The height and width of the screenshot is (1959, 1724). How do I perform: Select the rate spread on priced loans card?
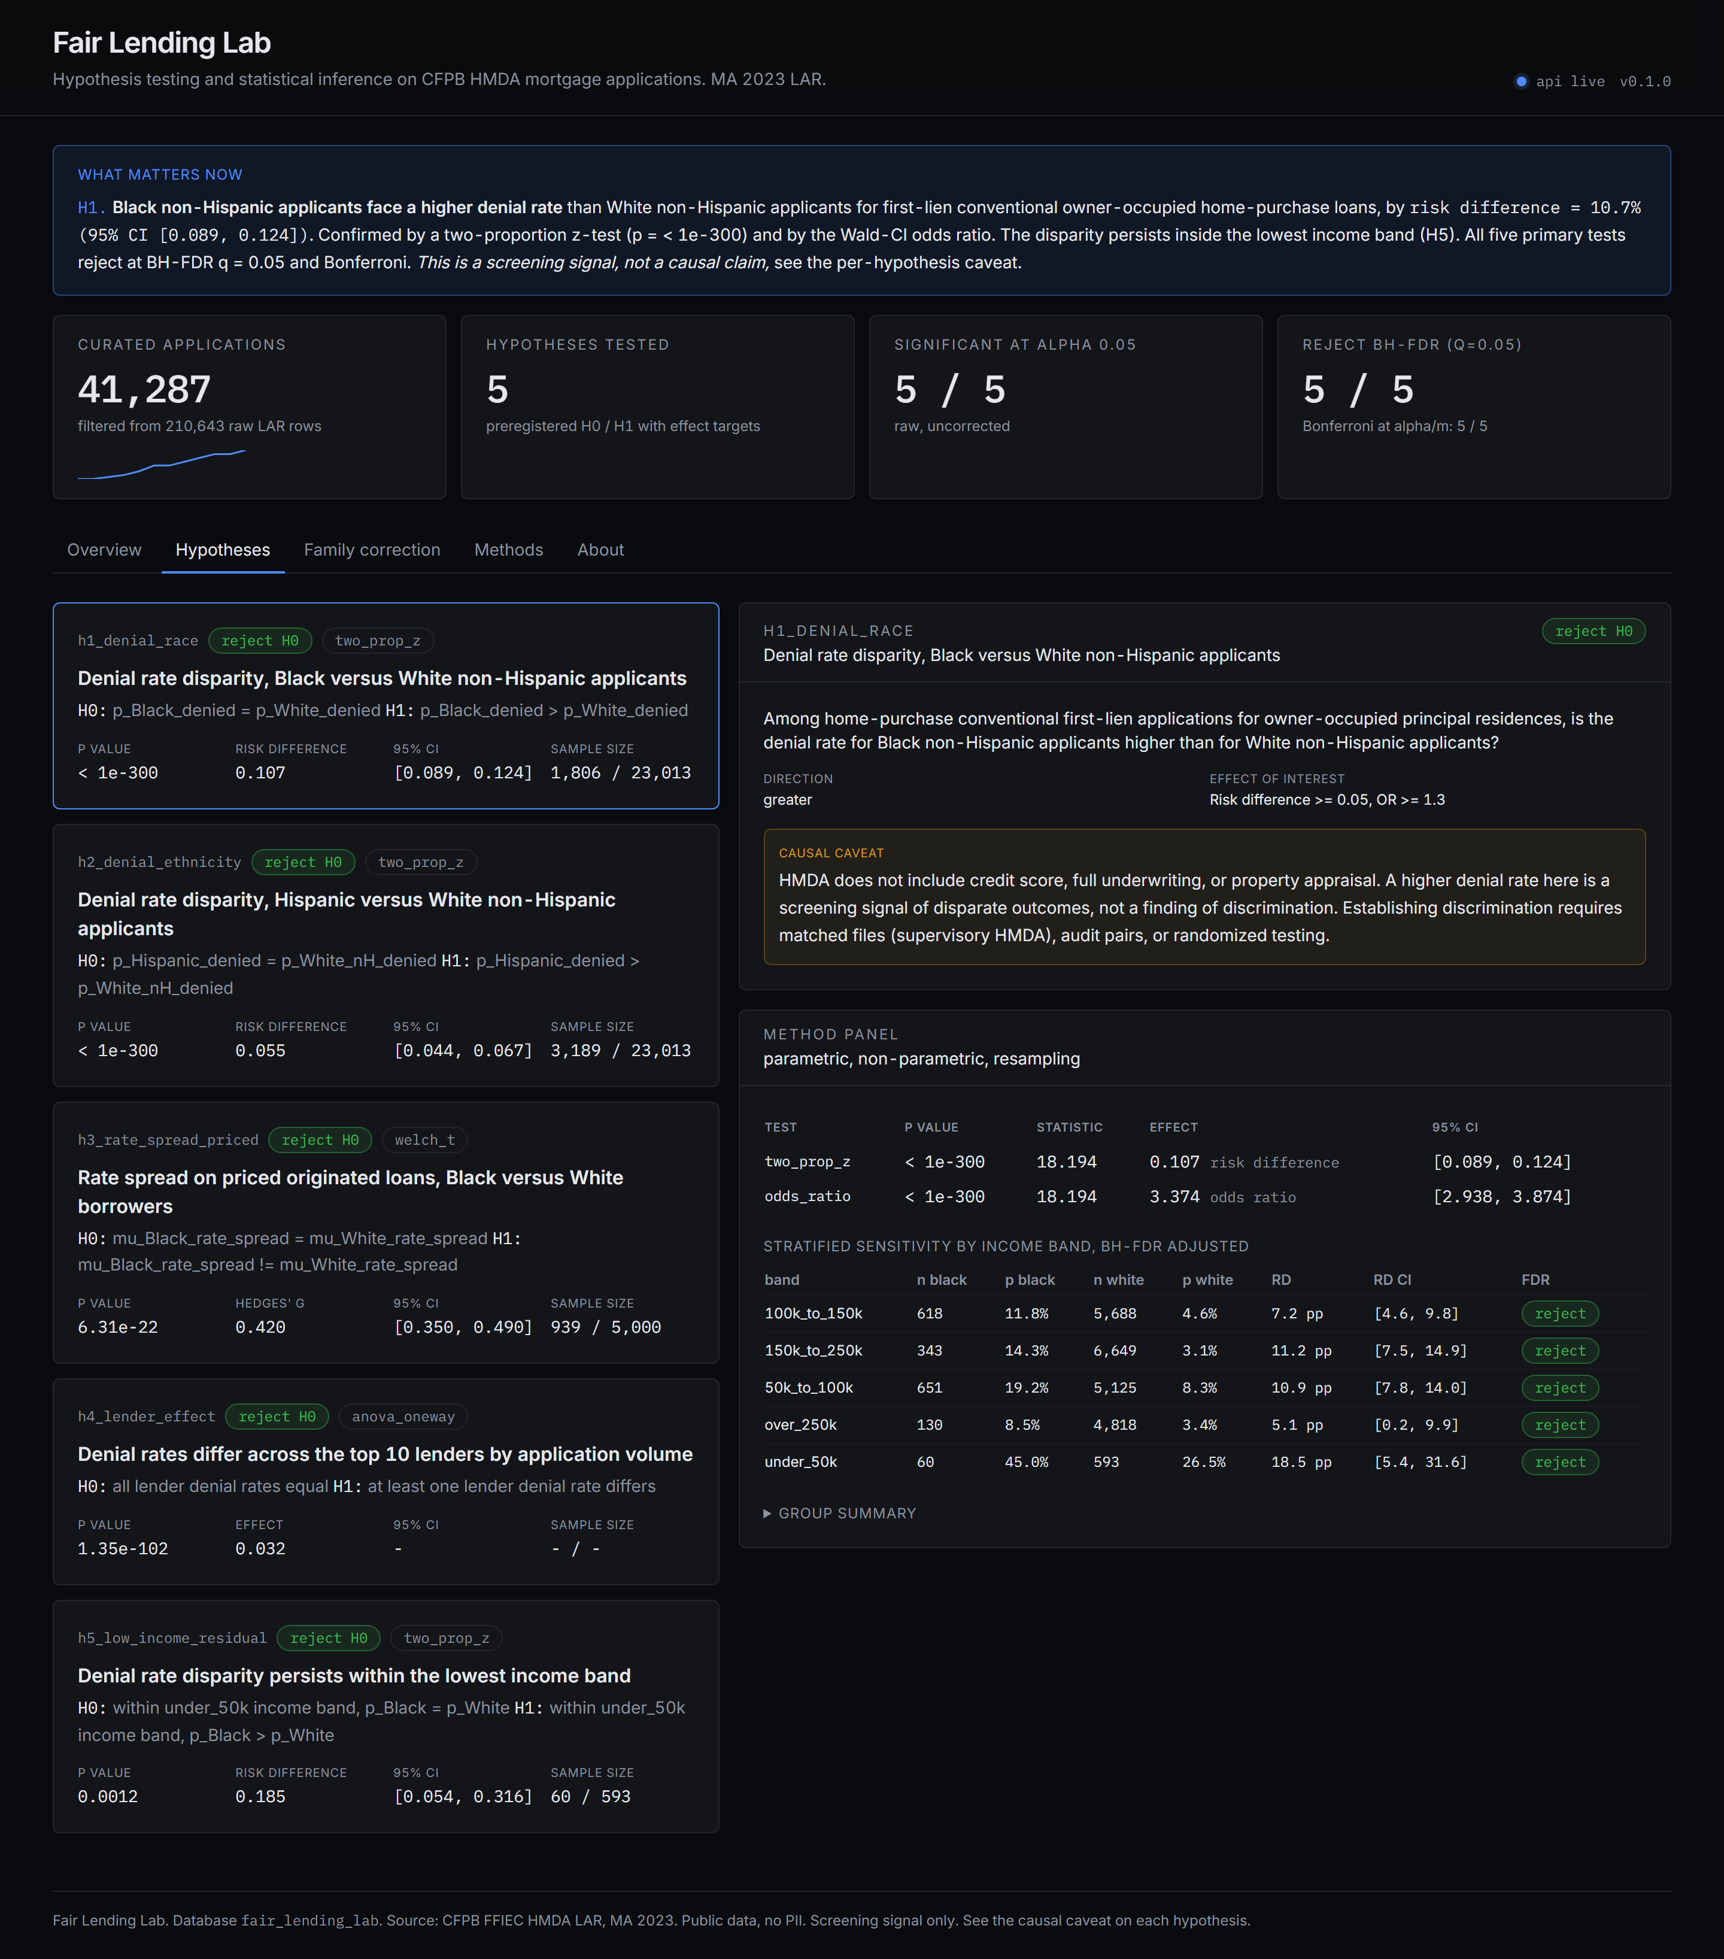386,1233
